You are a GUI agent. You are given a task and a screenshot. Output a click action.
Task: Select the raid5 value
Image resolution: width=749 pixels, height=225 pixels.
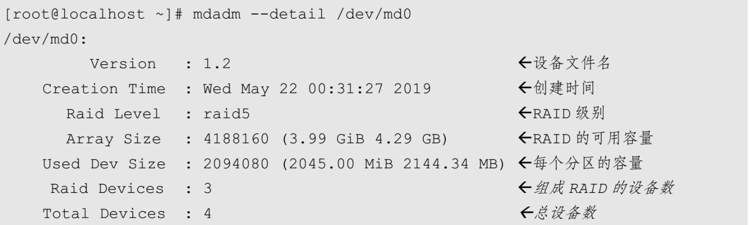[x=227, y=114]
